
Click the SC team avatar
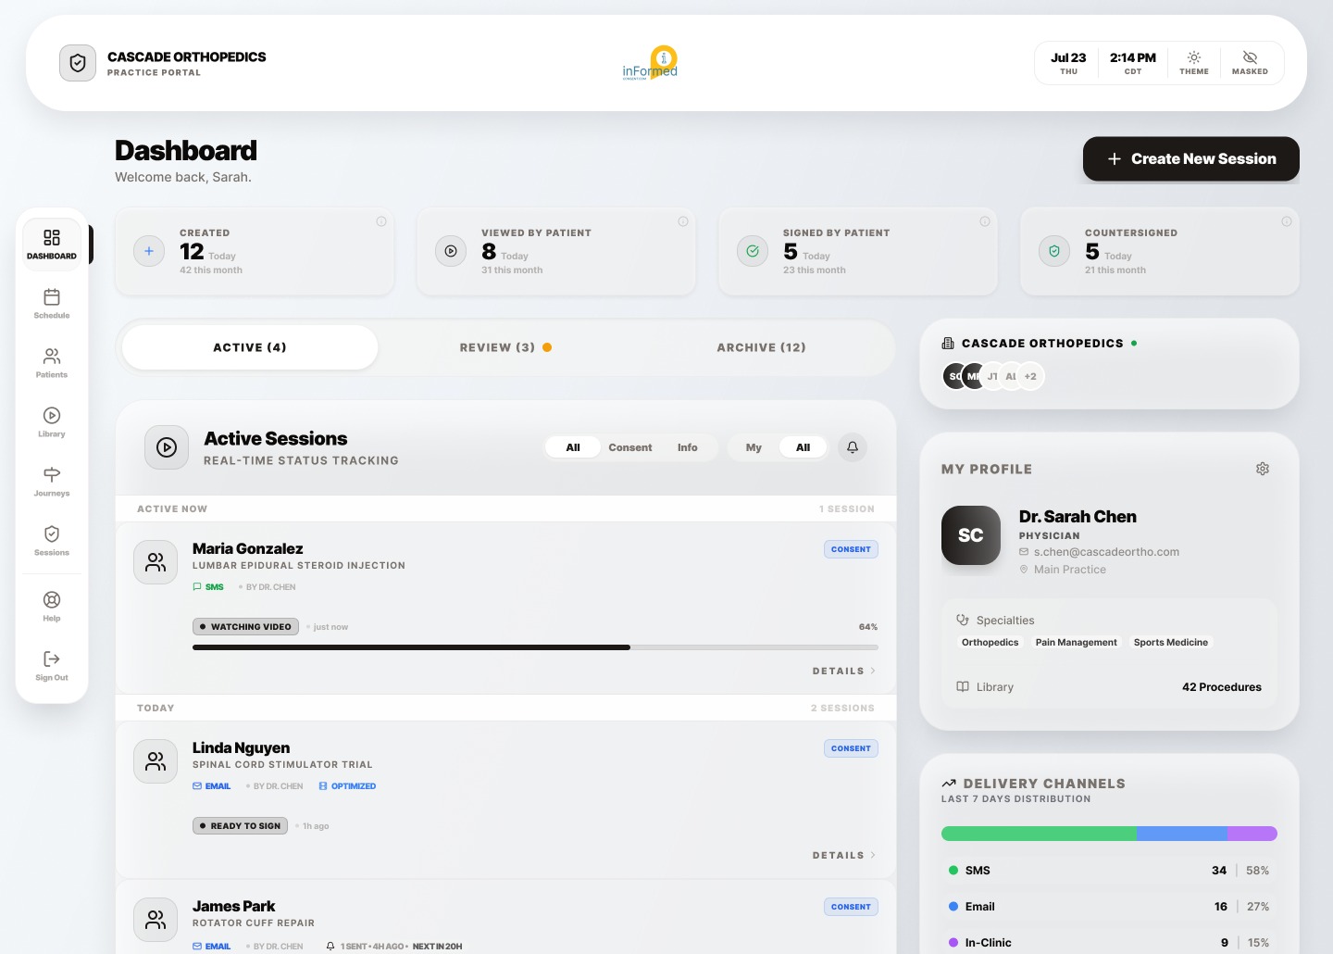pyautogui.click(x=953, y=376)
